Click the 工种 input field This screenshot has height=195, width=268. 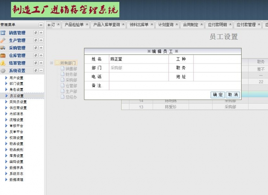tap(217, 59)
